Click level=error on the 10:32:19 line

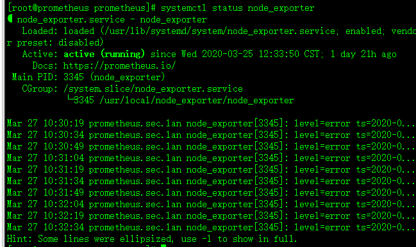click(322, 216)
